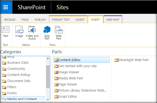Select the Script Editor web part
This screenshot has width=157, height=103.
click(x=68, y=97)
